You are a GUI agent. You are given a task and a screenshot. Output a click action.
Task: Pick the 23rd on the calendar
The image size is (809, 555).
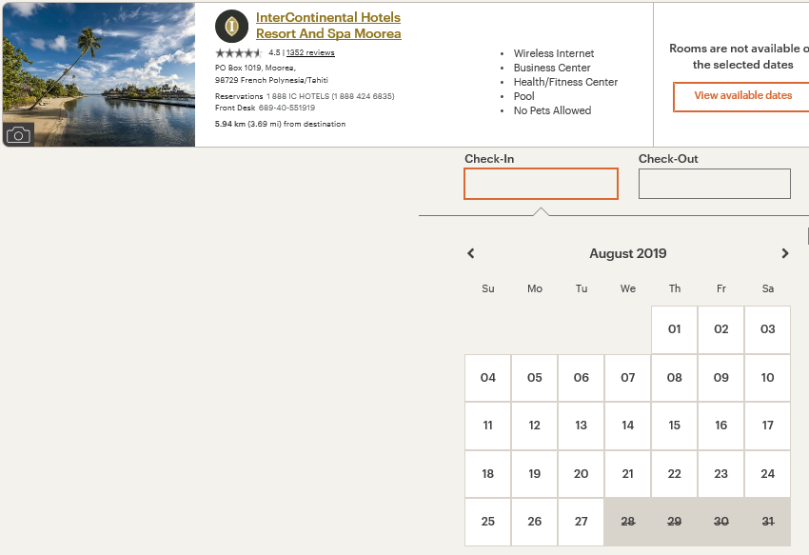pos(720,474)
